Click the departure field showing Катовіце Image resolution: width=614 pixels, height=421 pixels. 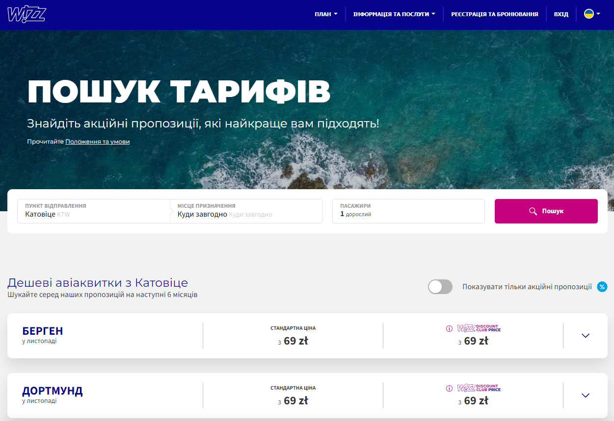[x=93, y=211]
